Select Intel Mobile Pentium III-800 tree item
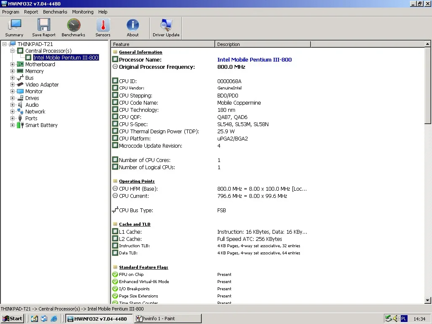This screenshot has height=324, width=432. point(65,57)
